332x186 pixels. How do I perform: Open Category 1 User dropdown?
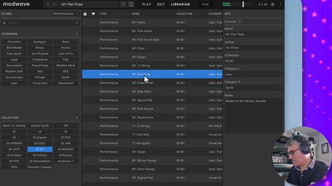pos(253,74)
